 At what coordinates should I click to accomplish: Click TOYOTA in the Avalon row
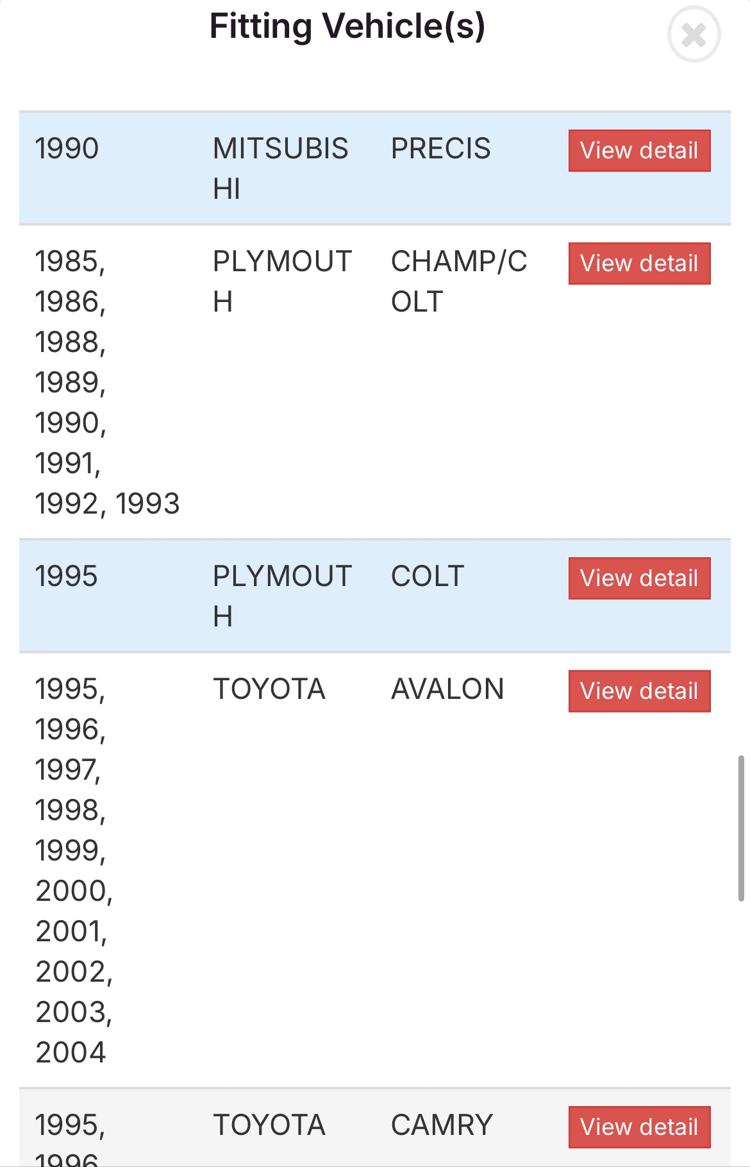(269, 689)
